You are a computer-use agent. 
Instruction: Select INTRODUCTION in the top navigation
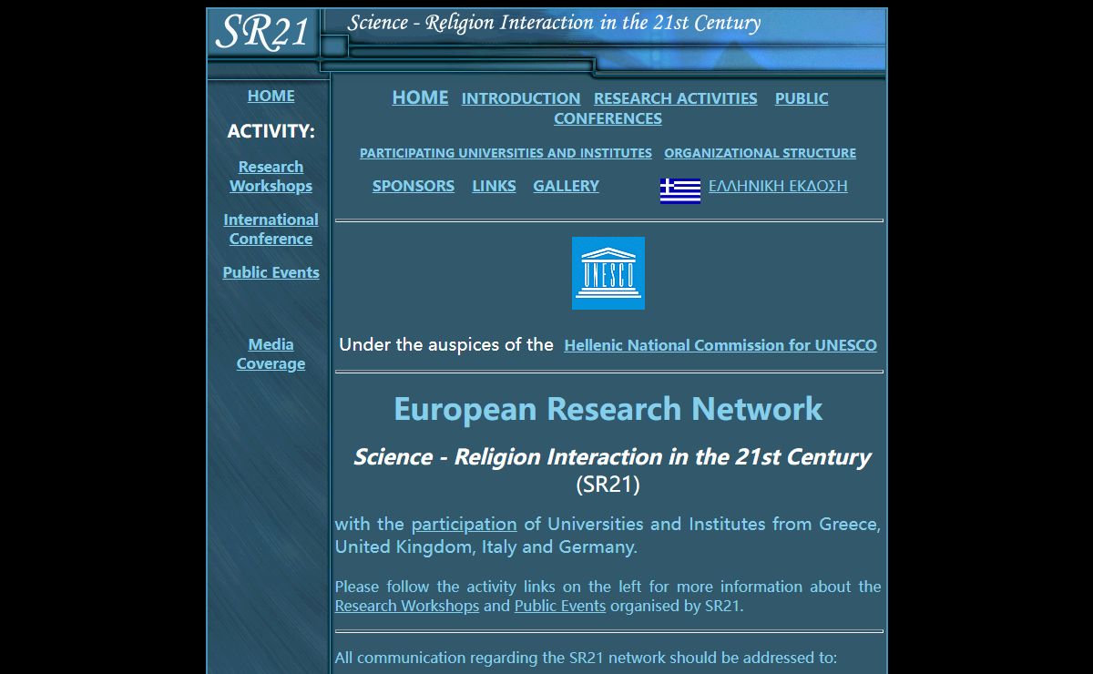click(520, 98)
